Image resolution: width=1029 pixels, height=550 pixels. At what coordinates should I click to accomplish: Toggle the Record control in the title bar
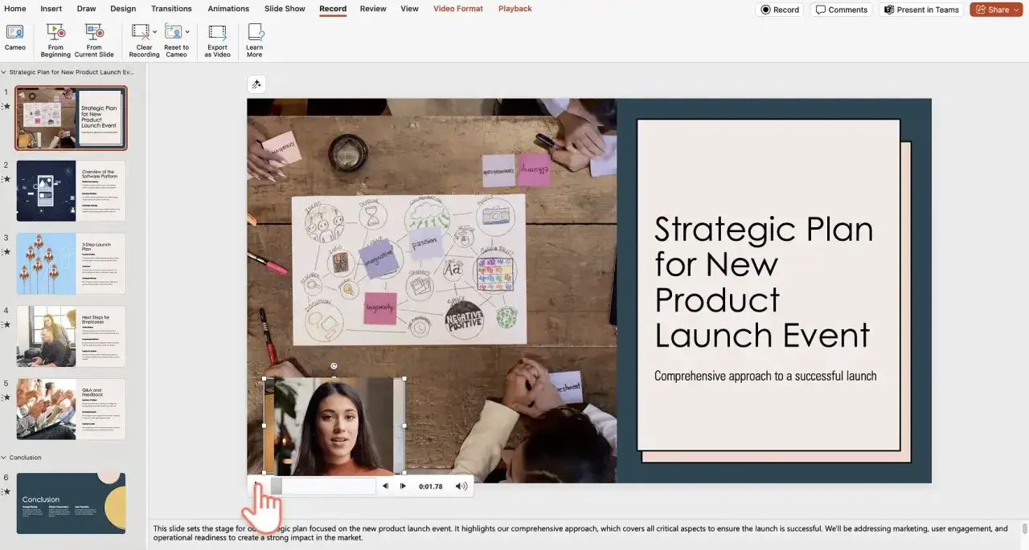(778, 10)
